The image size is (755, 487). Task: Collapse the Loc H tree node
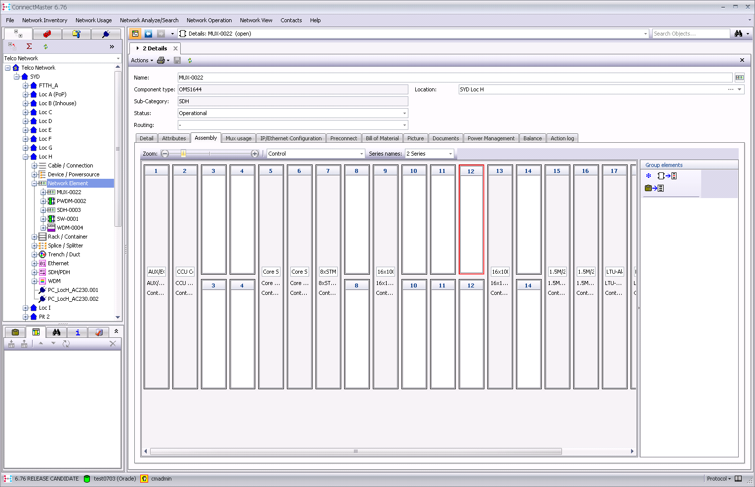click(26, 157)
